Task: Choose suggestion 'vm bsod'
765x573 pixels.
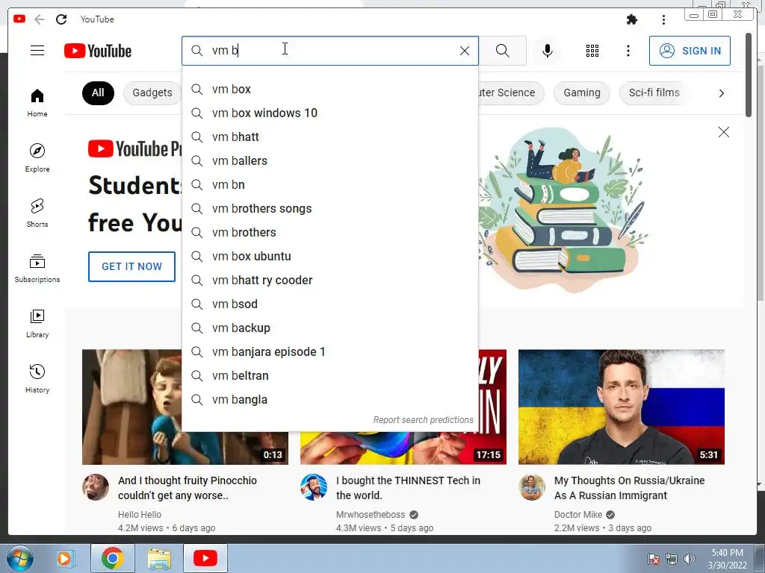Action: click(329, 304)
